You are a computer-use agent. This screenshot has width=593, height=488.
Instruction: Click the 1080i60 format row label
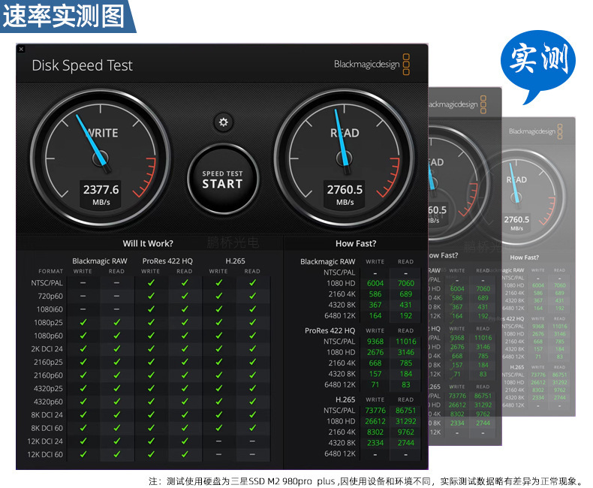(50, 309)
